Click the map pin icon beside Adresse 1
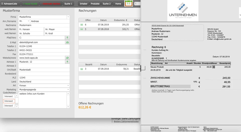Image resolution: width=241 pixels, height=132 pixels. tap(67, 62)
